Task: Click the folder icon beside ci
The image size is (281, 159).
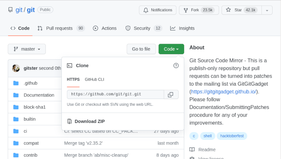Action: [x=16, y=131]
